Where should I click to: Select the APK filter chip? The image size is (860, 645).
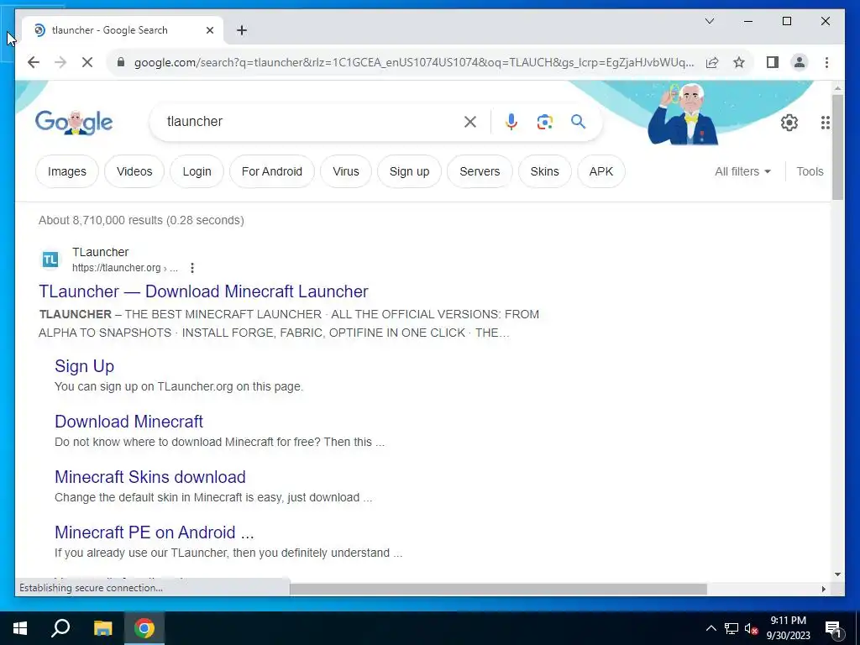[601, 171]
